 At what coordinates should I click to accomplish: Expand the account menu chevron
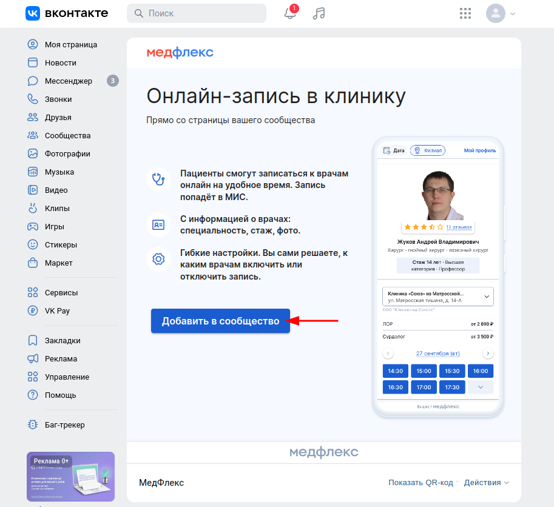click(513, 14)
